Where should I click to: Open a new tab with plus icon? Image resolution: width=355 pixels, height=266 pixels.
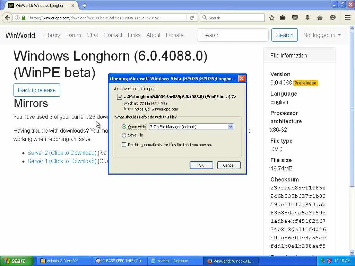[x=84, y=6]
